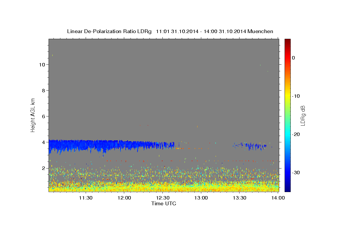345x230 pixels.
Task: Click the dark blue bottom of the colorbar
Action: [x=287, y=189]
